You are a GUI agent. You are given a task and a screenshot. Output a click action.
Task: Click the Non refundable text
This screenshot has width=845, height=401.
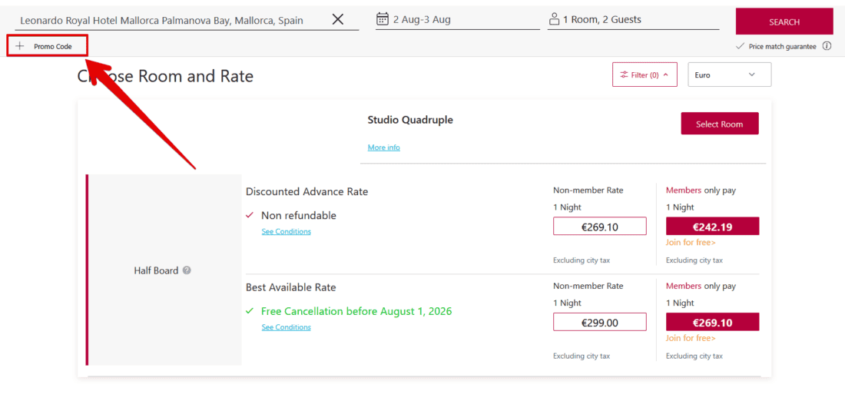299,216
